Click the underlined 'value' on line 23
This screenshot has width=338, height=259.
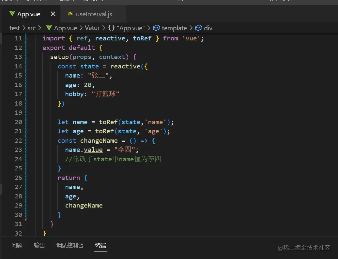[x=93, y=150]
